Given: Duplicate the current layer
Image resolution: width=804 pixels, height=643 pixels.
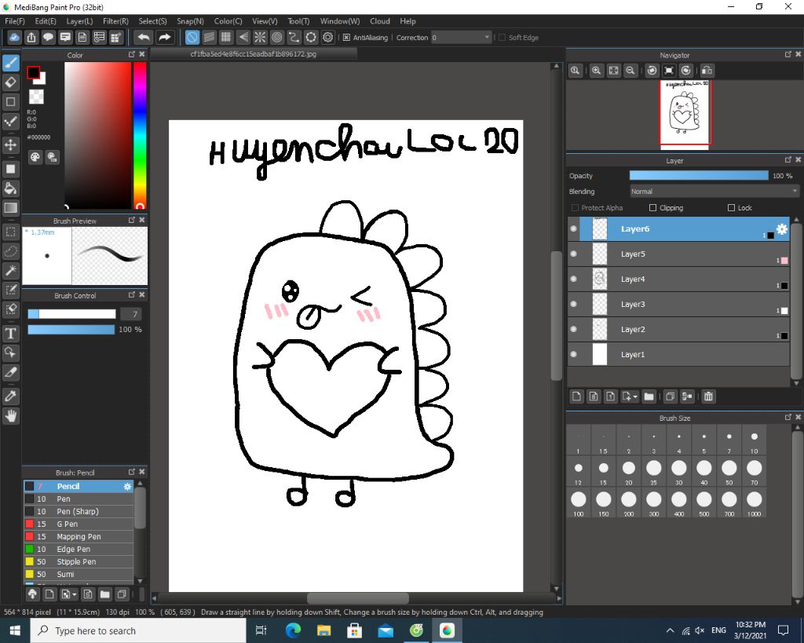Looking at the screenshot, I should click(x=670, y=396).
